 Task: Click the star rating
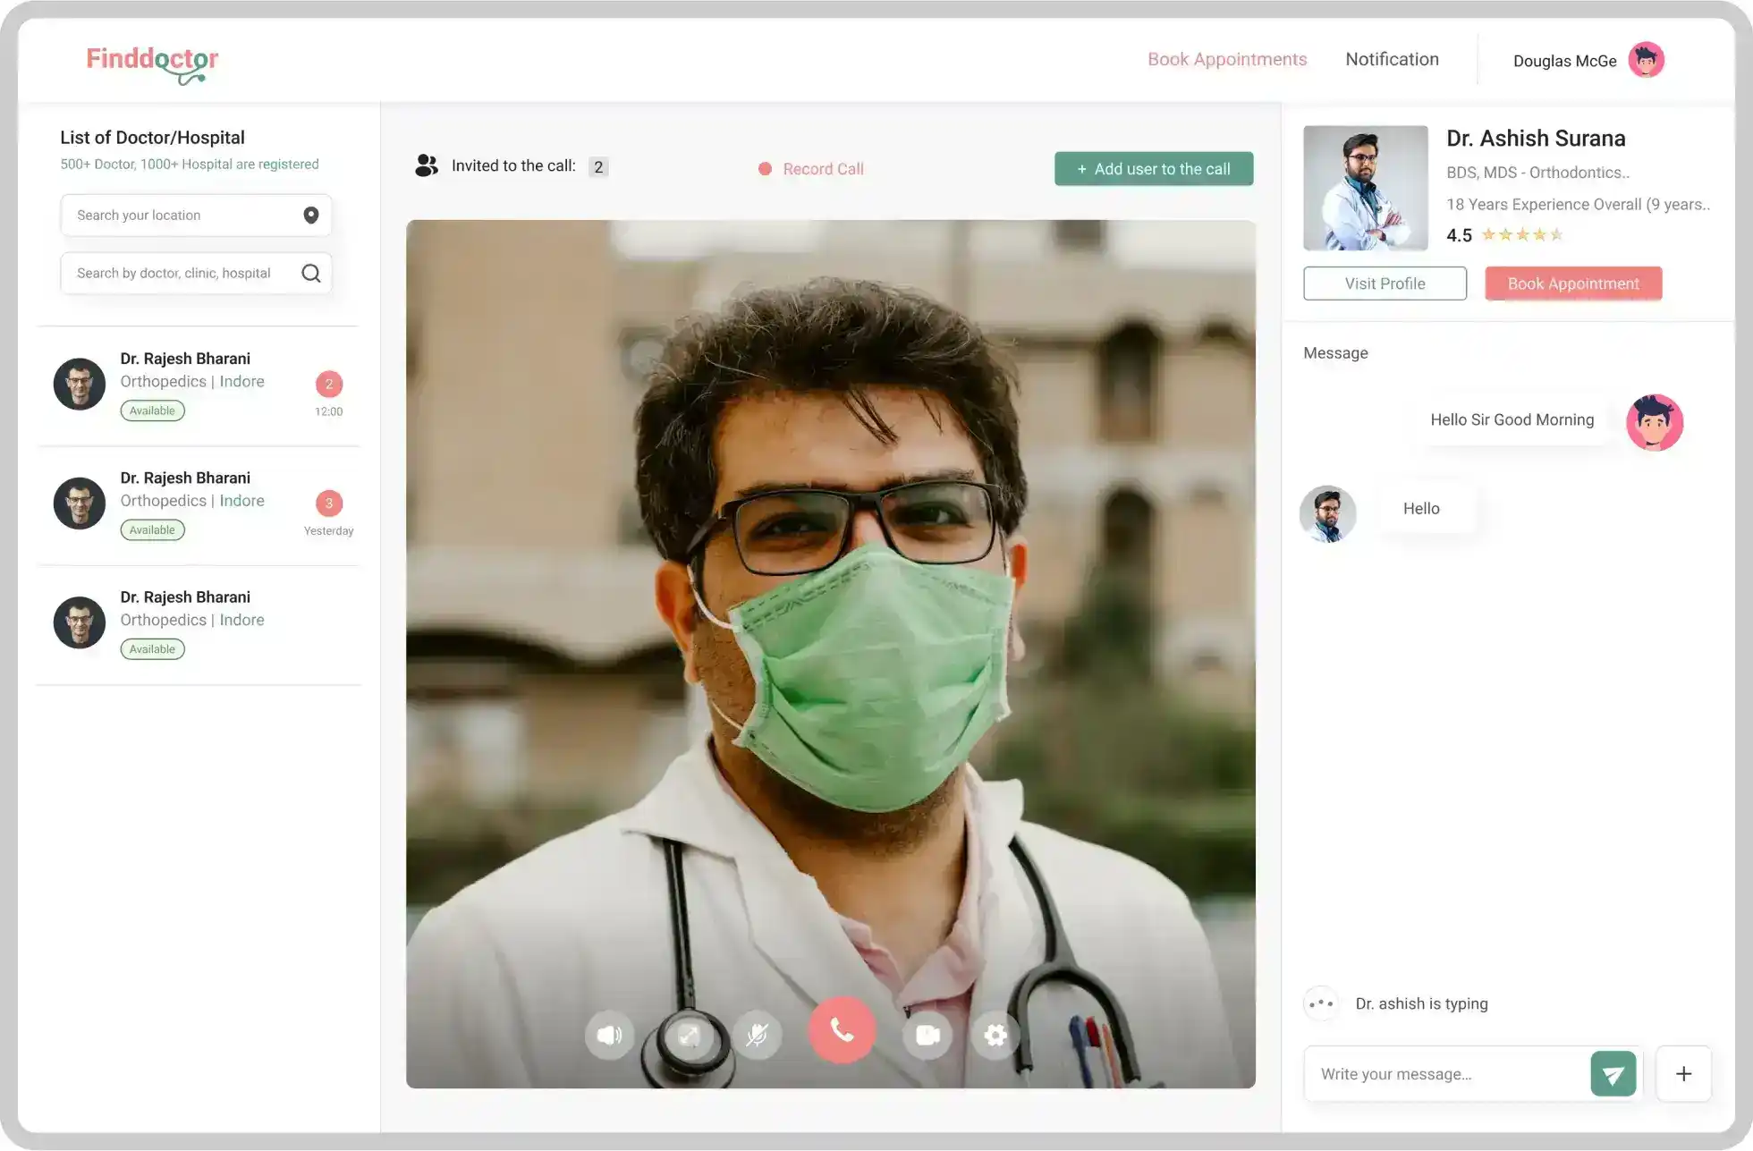tap(1522, 235)
